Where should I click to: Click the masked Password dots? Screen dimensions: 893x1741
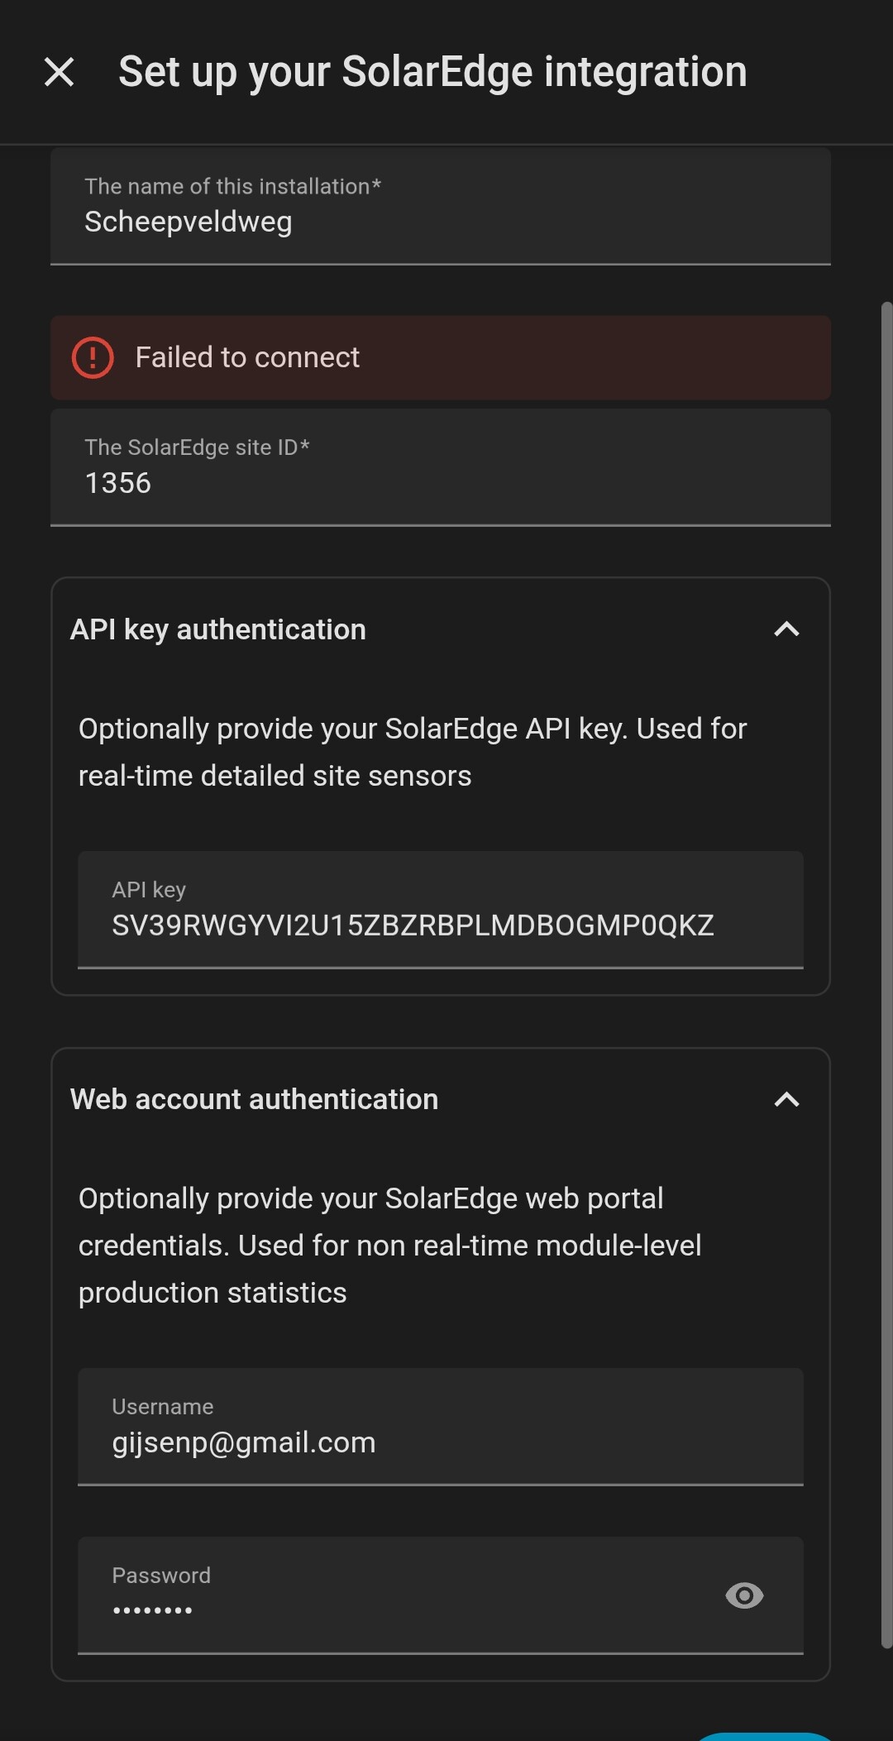pyautogui.click(x=153, y=1609)
